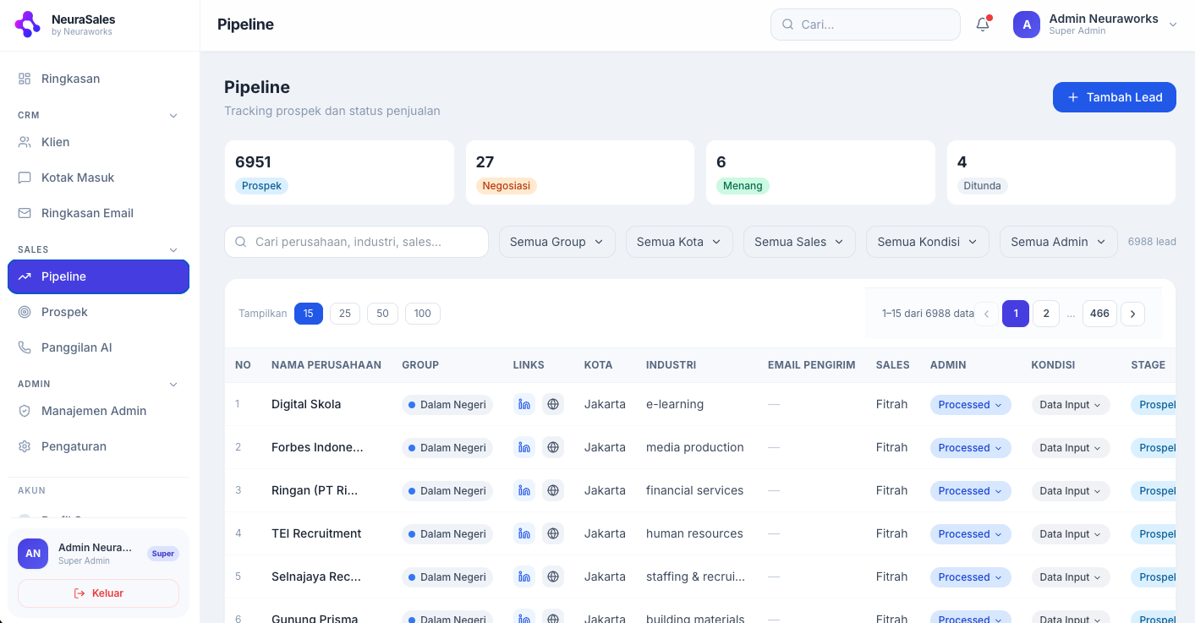
Task: Select Pipeline in sidebar
Action: click(x=98, y=276)
